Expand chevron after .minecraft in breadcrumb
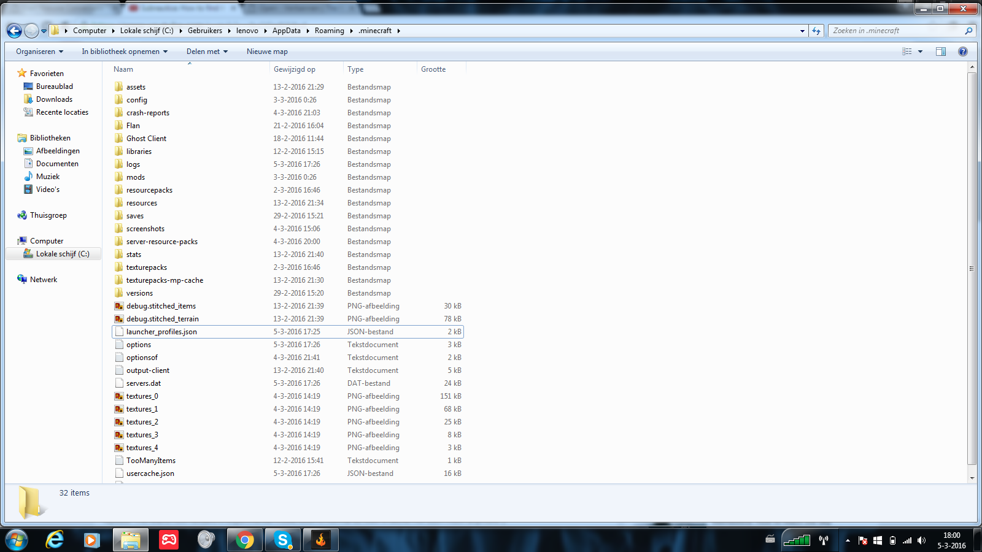The height and width of the screenshot is (552, 982). (398, 31)
